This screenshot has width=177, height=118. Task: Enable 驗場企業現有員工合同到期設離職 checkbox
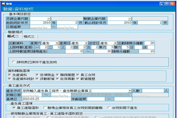click(x=45, y=108)
